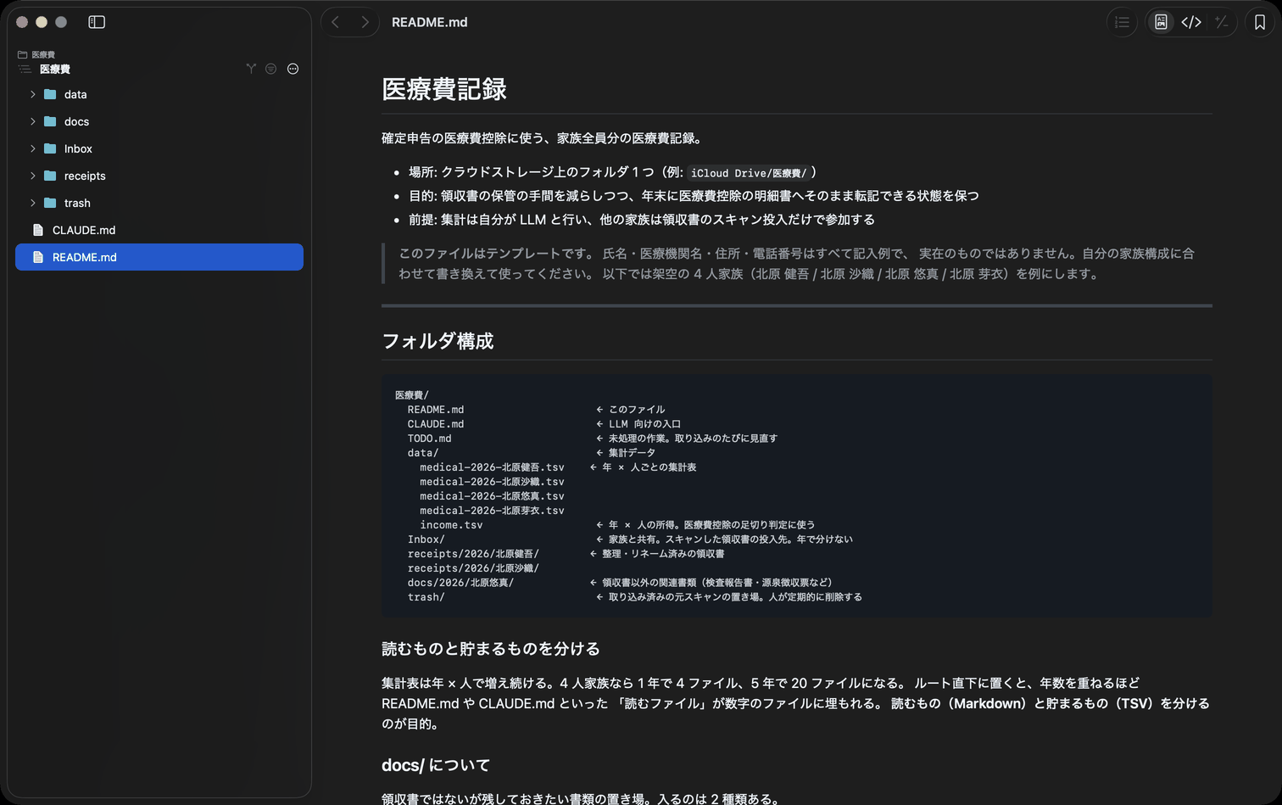Click the 医療費記録 main heading
The height and width of the screenshot is (805, 1282).
coord(444,89)
